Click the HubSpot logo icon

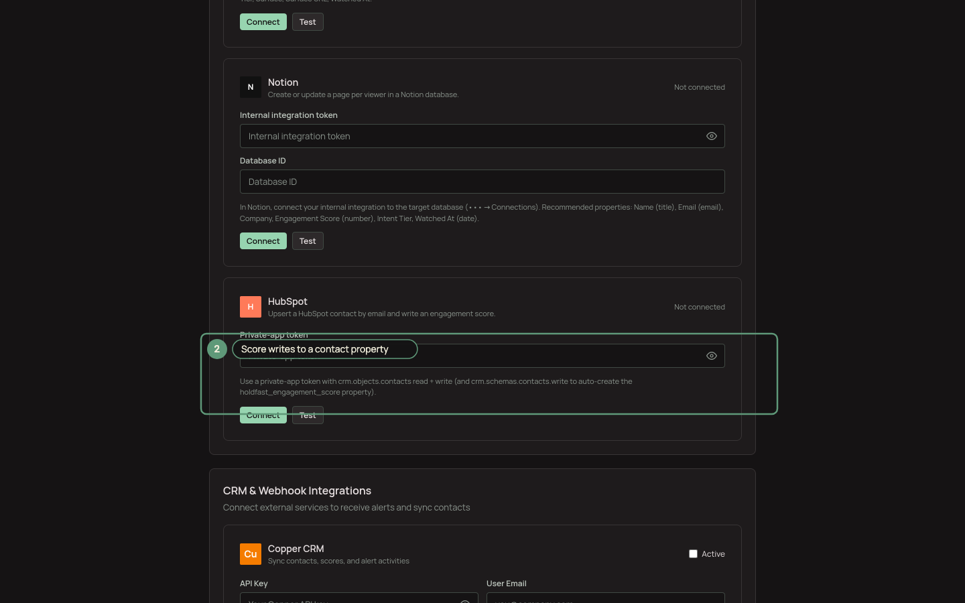[251, 307]
